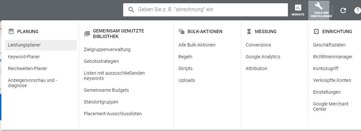Click the GEMEINSAM GENUTZTE BIBLIOTHEK heading
This screenshot has height=131, width=361.
click(x=119, y=34)
